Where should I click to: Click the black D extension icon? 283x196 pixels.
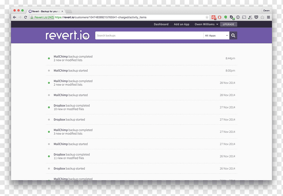232,17
